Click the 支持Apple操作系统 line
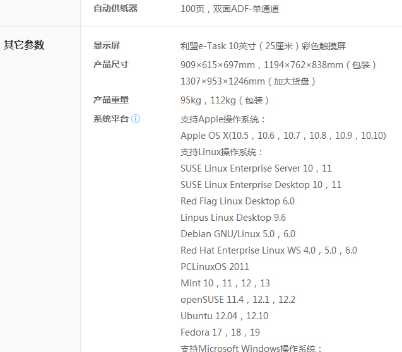Viewport: 402px width, 352px height. pyautogui.click(x=223, y=119)
